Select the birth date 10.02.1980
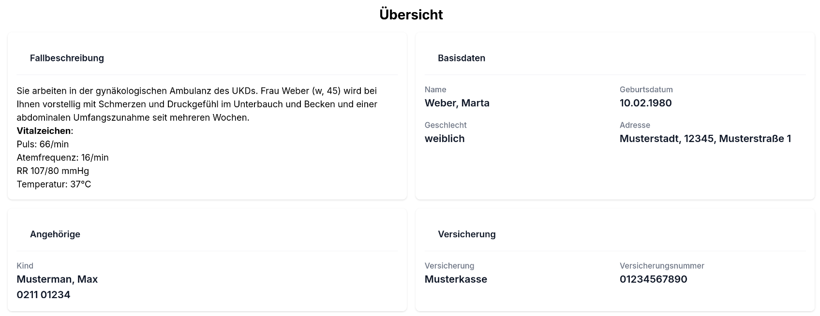 pyautogui.click(x=645, y=103)
